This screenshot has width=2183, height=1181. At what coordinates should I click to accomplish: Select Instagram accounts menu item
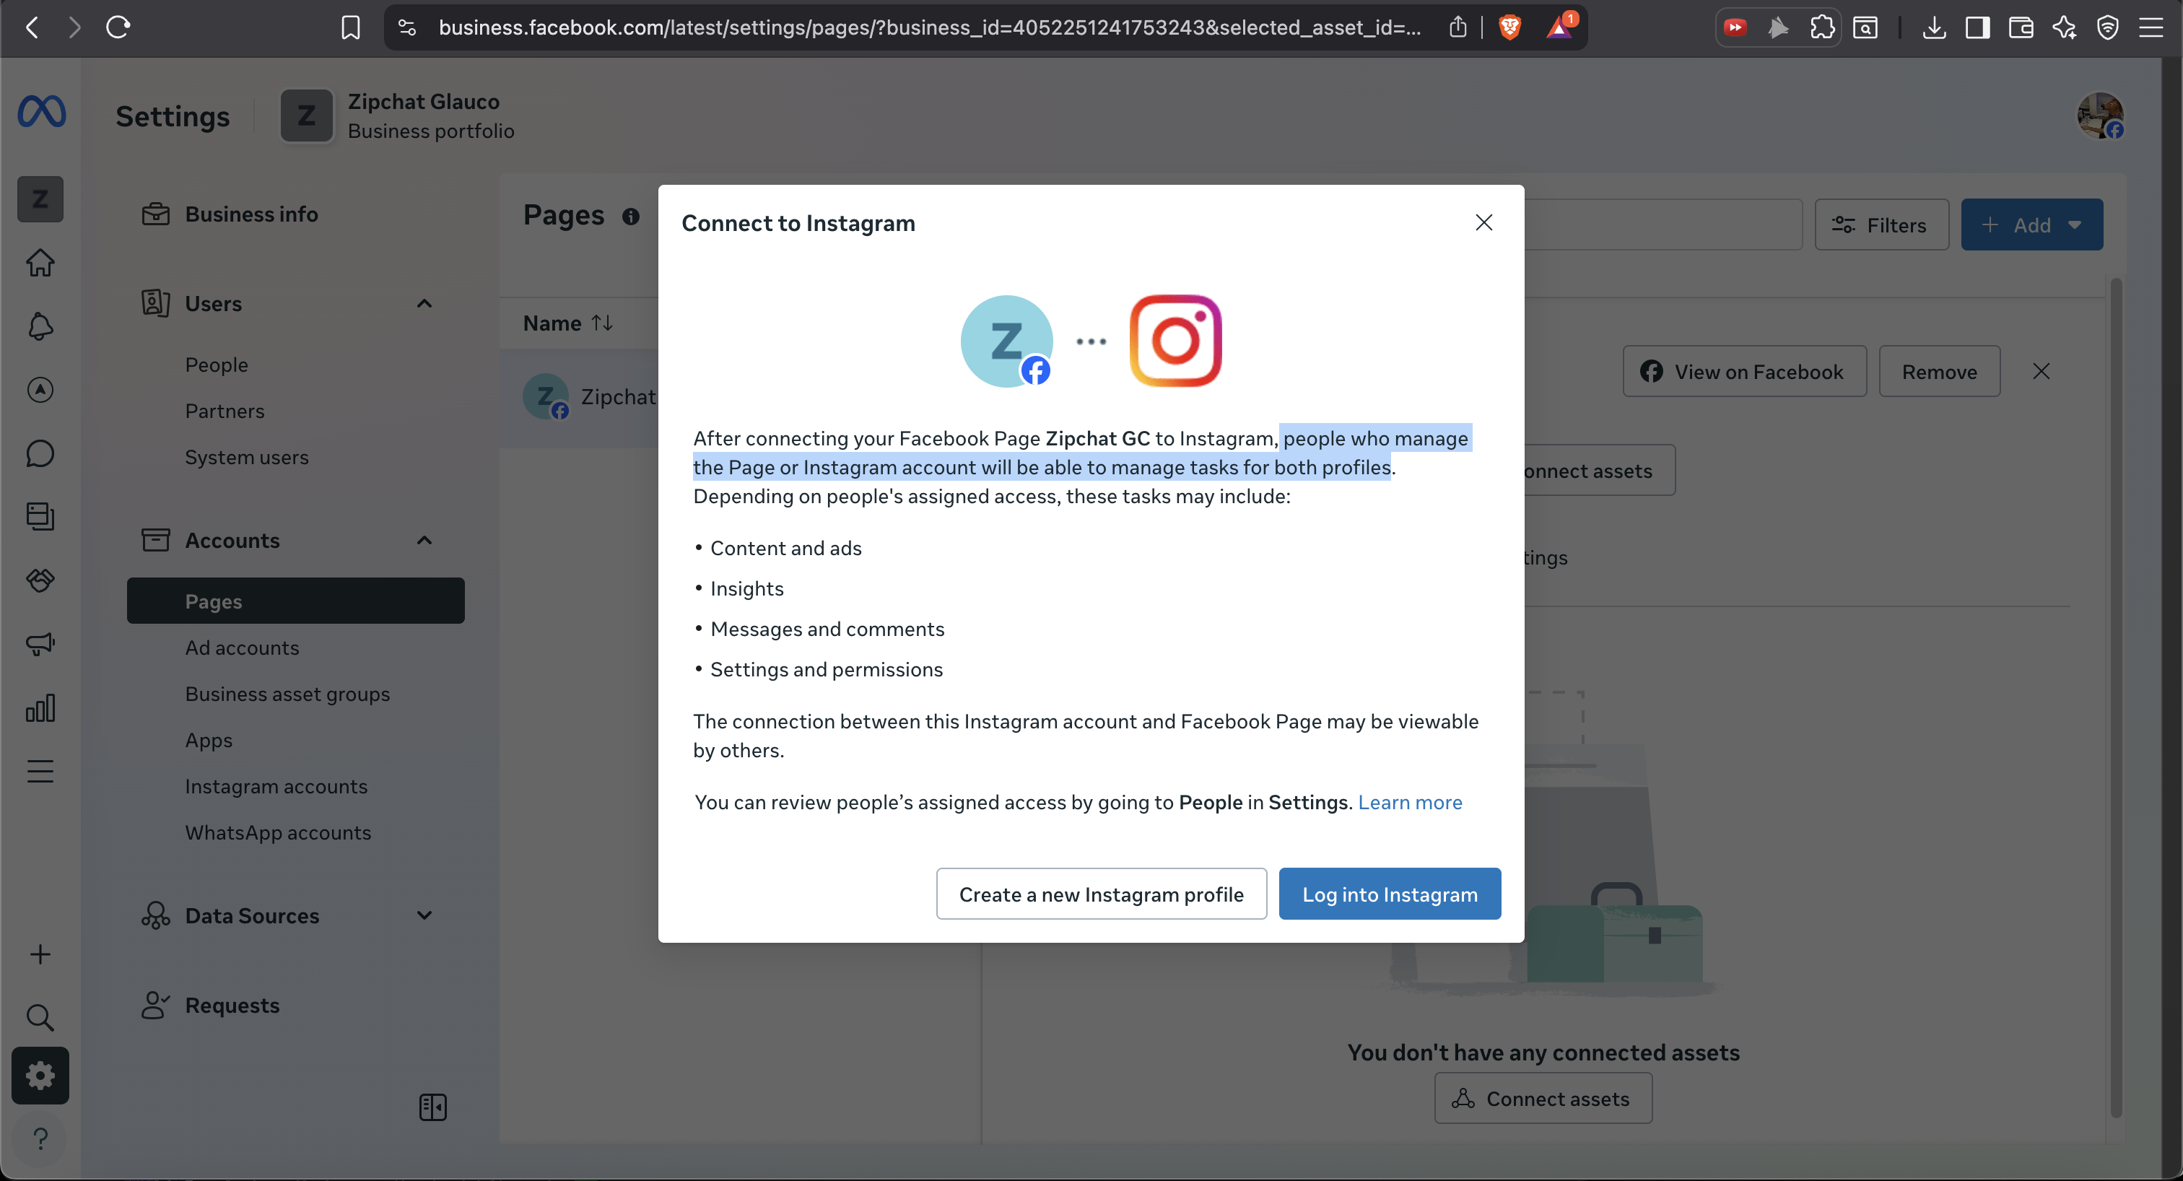pyautogui.click(x=276, y=786)
